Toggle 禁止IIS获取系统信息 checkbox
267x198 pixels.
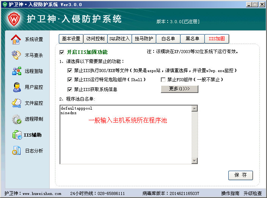(70, 90)
